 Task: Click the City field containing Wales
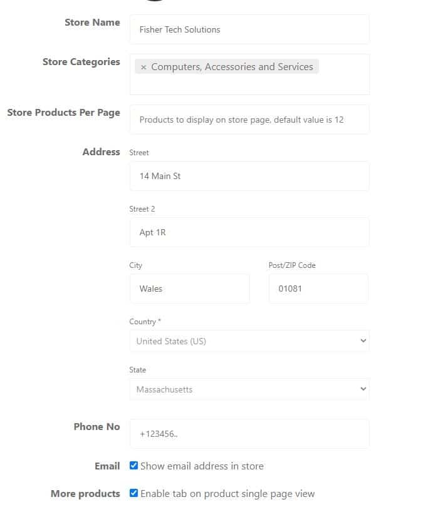pyautogui.click(x=190, y=289)
